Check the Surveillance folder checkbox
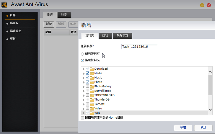The width and height of the screenshot is (215, 134). pos(87,91)
